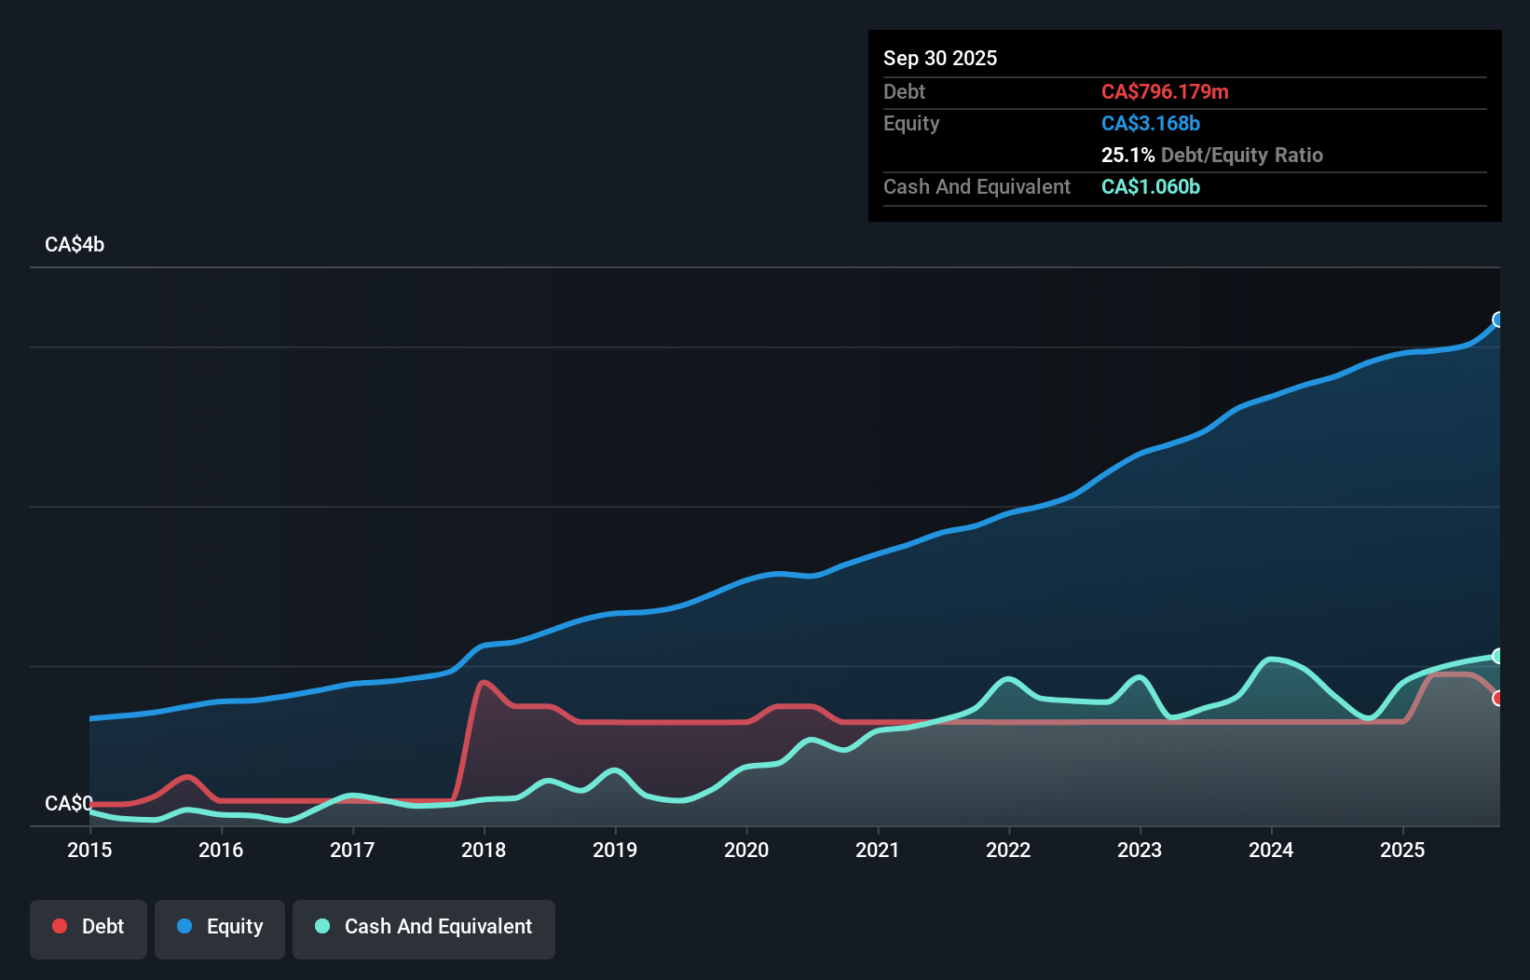Click the red colored value CA$796.179m in the tooltip

coord(1166,91)
